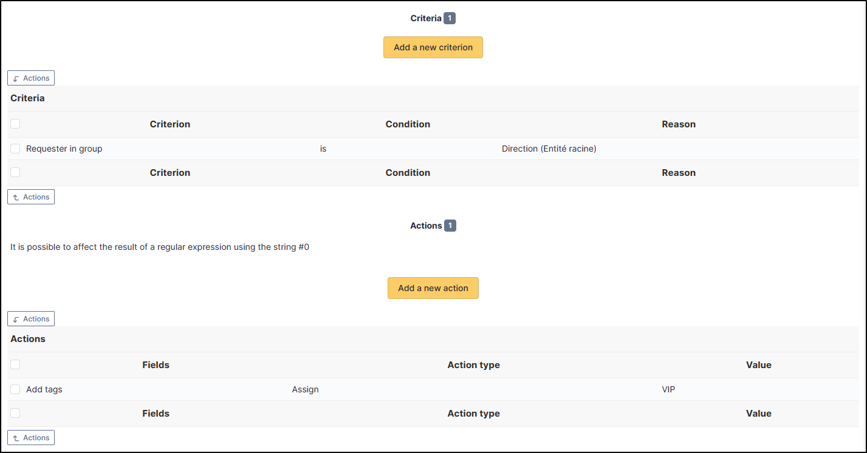This screenshot has width=867, height=453.
Task: Open Actions dropdown above the Actions table
Action: click(31, 319)
